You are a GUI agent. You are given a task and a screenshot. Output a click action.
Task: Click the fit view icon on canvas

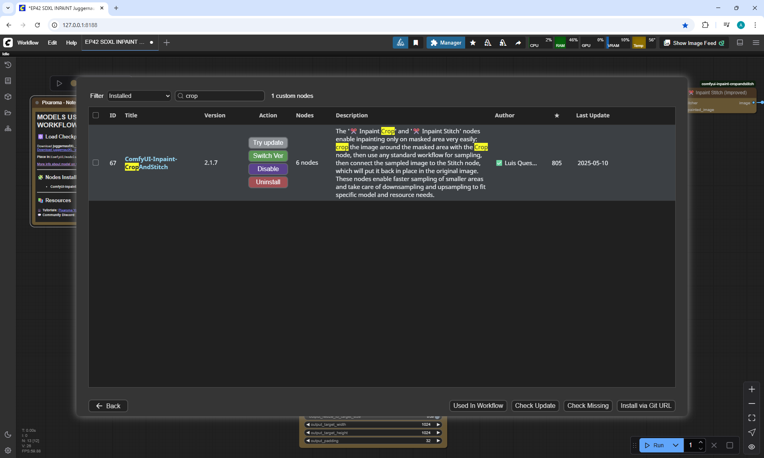pos(752,418)
